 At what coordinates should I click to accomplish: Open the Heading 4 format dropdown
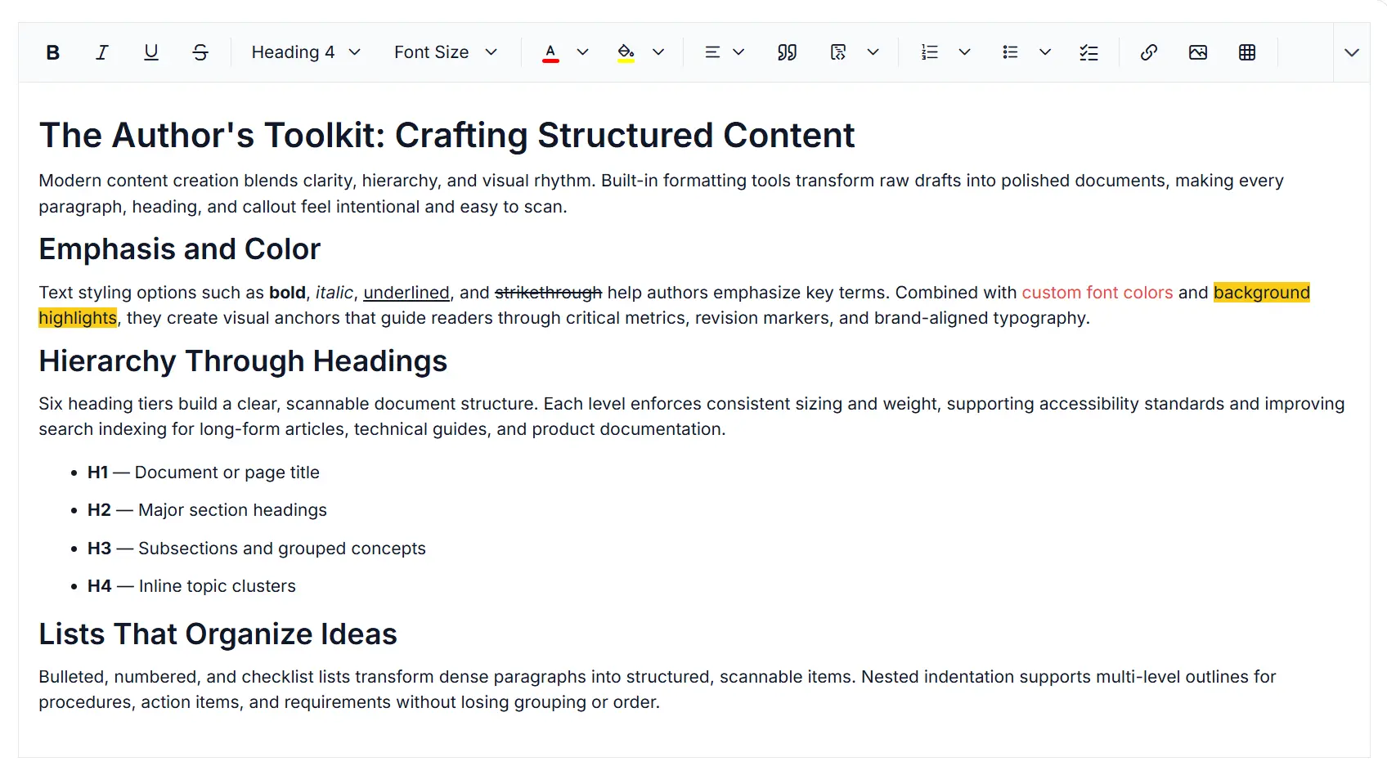tap(306, 52)
